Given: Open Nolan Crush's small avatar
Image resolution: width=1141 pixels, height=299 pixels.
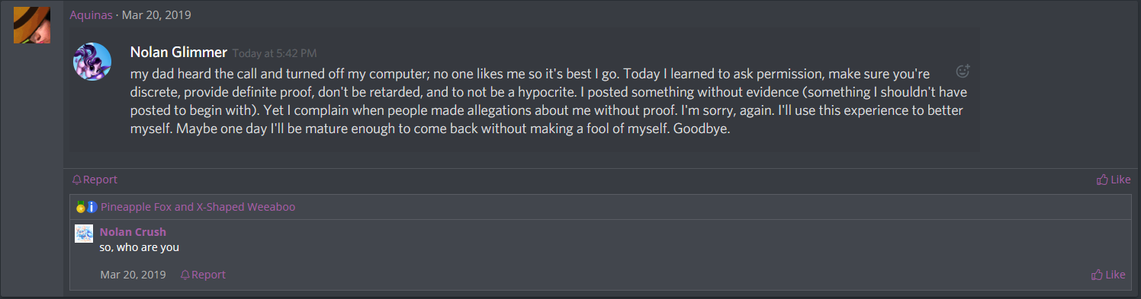Looking at the screenshot, I should point(84,234).
